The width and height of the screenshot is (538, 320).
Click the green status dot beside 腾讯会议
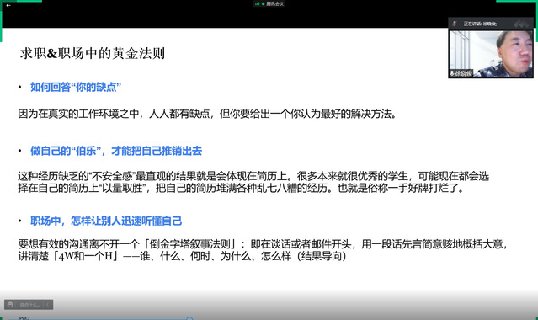point(263,3)
